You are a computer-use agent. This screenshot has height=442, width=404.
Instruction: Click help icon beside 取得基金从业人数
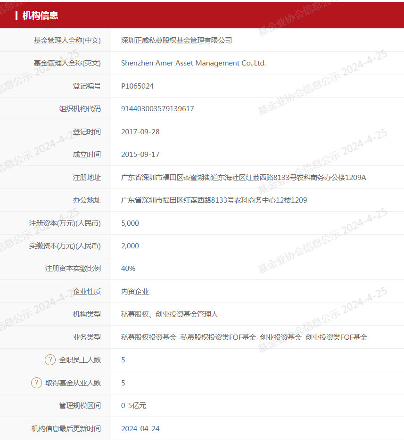pos(36,383)
